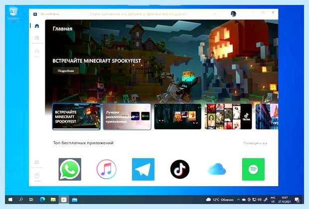Screen dimensions: 309x209
Task: Open the weather widget showing 12°C
Action: coord(220,200)
